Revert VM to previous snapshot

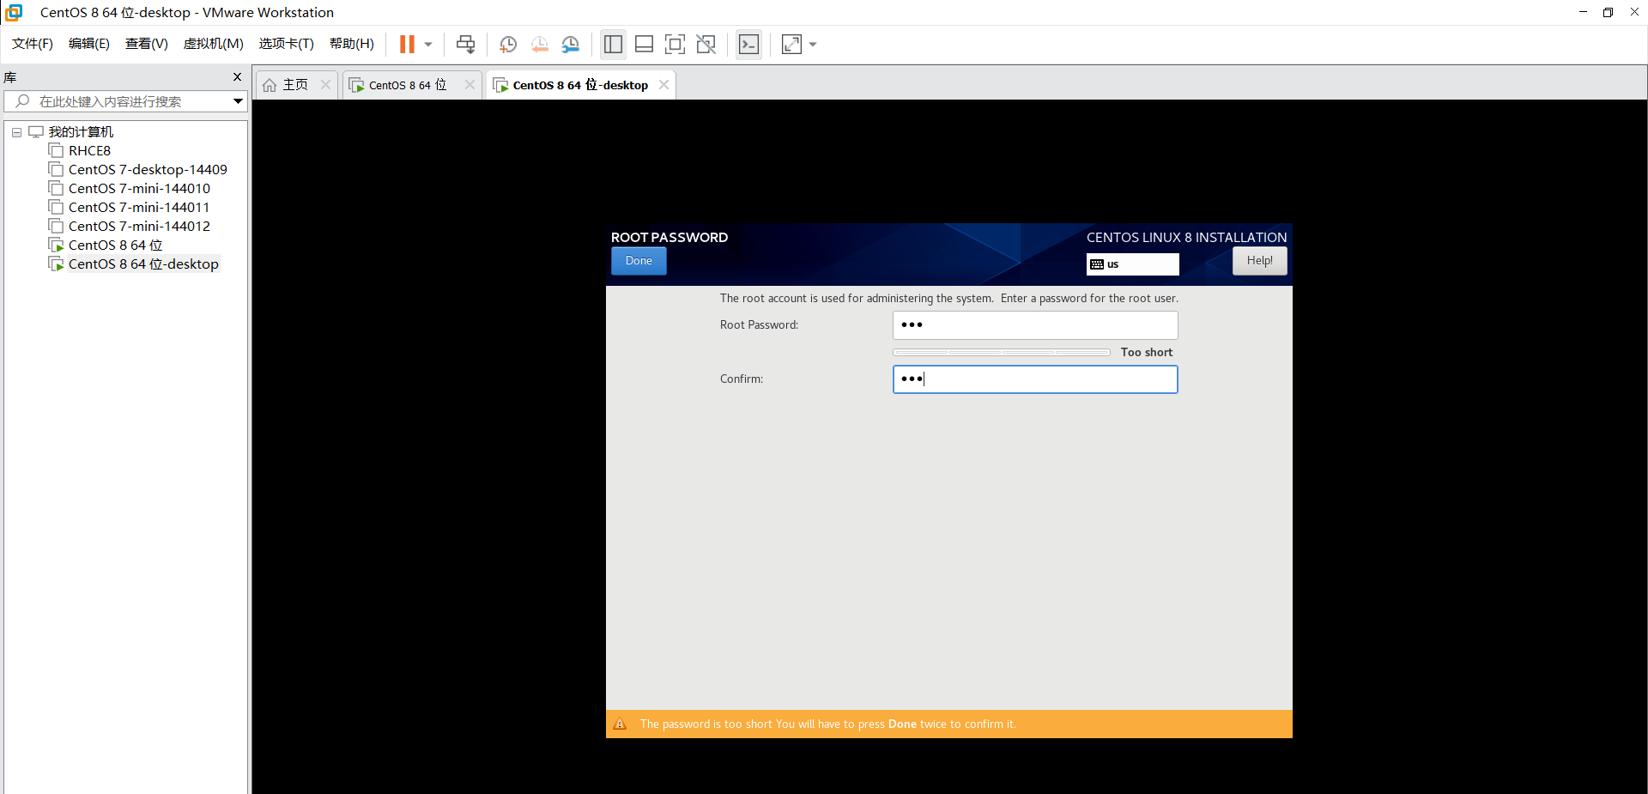click(539, 44)
